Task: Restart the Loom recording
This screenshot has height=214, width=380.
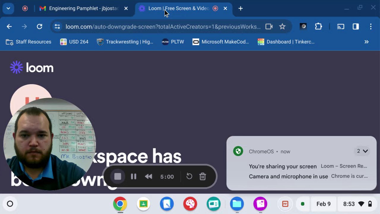Action: tap(189, 177)
